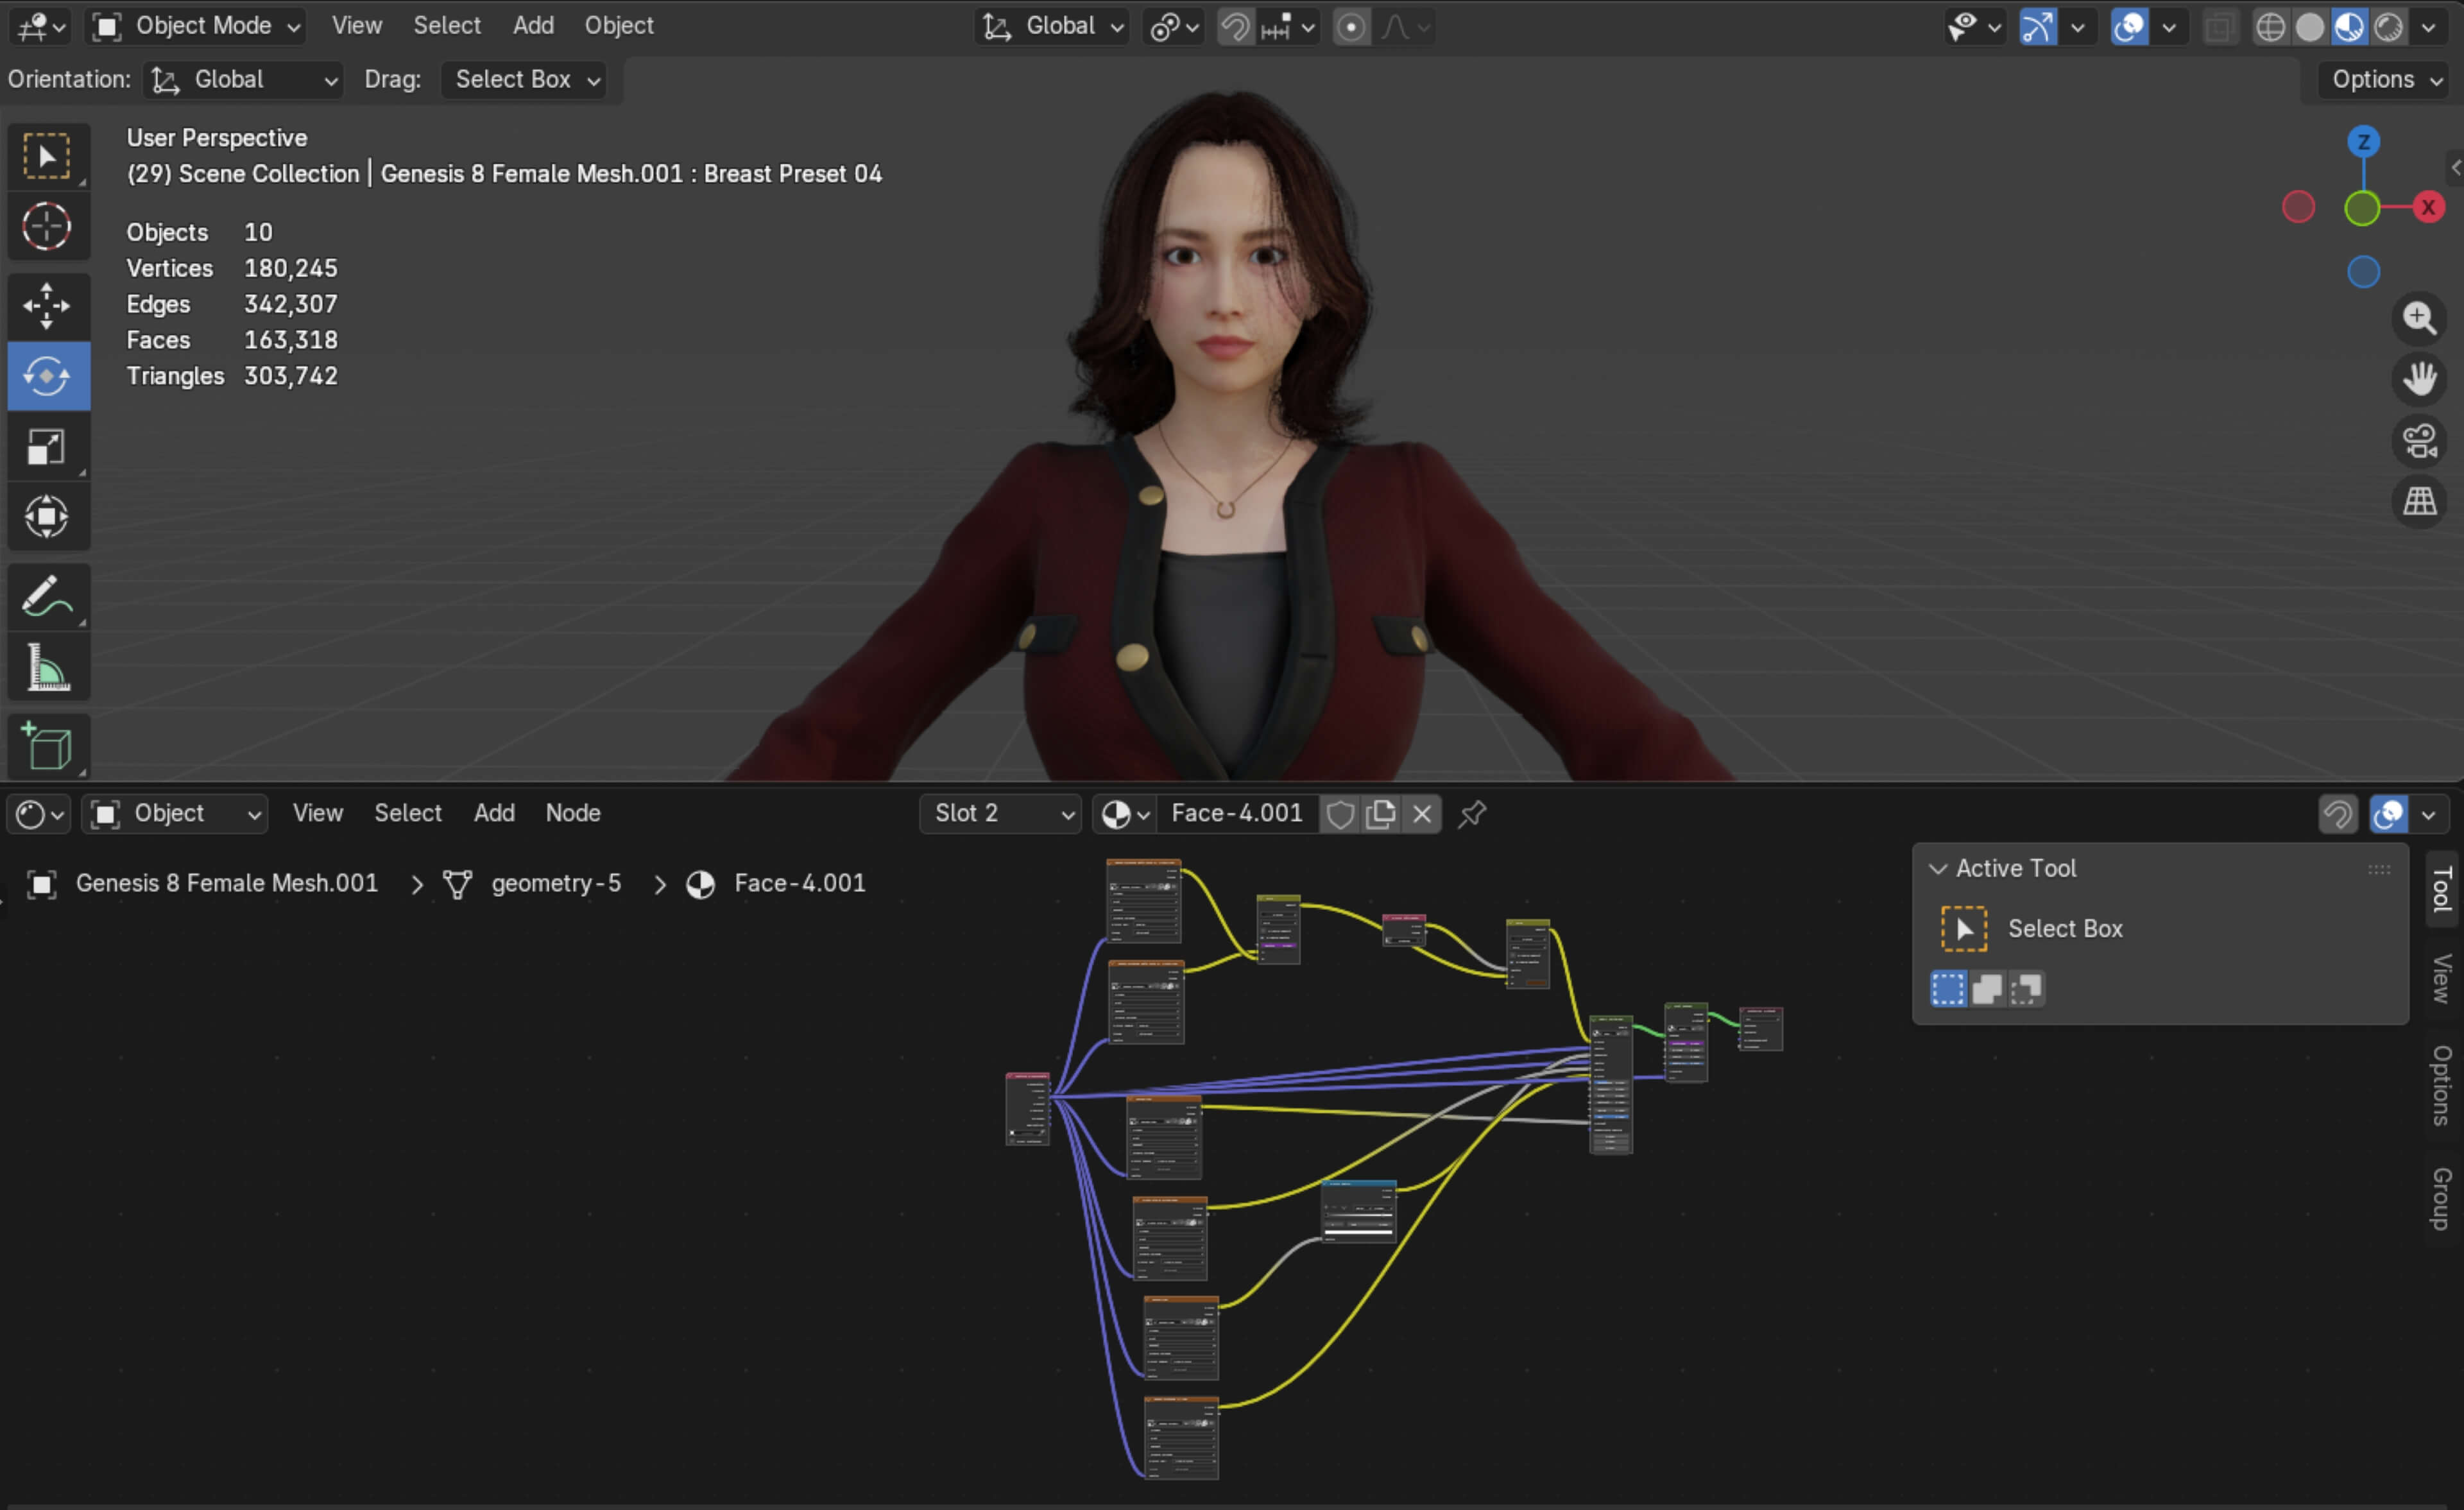
Task: Toggle proportional editing in viewport header
Action: coord(1351,27)
